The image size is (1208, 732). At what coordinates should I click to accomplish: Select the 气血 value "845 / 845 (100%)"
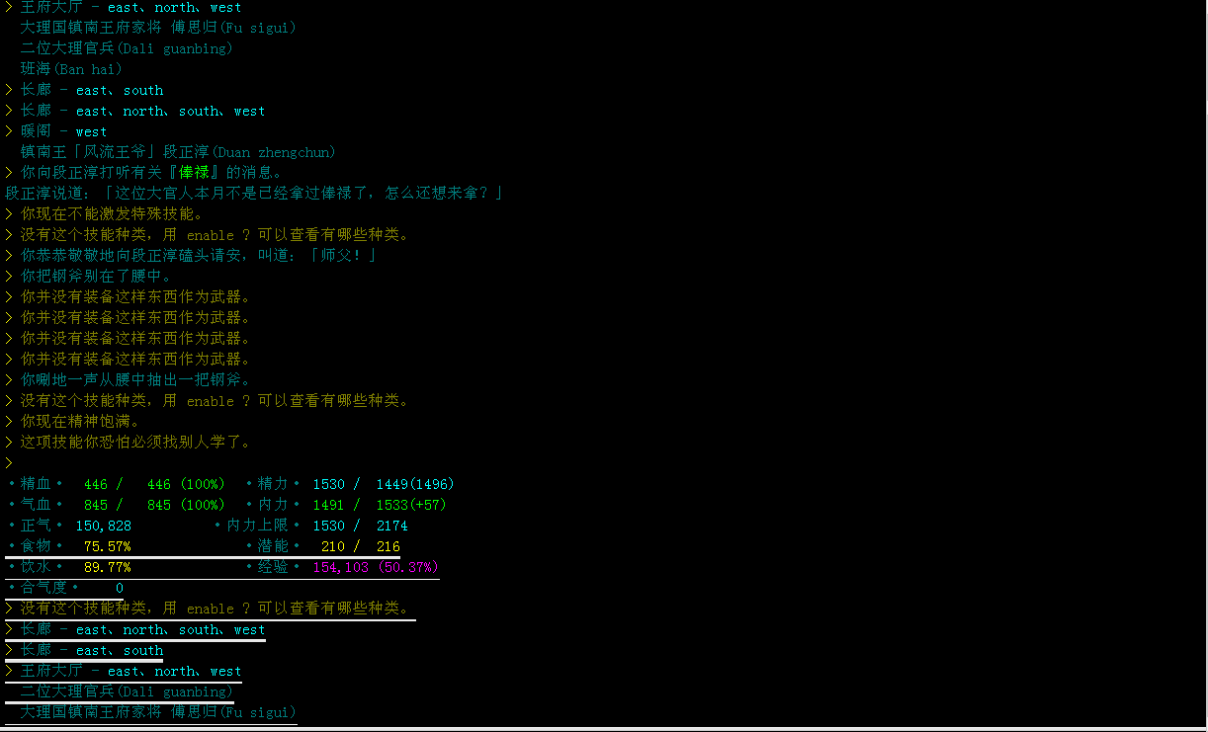154,505
